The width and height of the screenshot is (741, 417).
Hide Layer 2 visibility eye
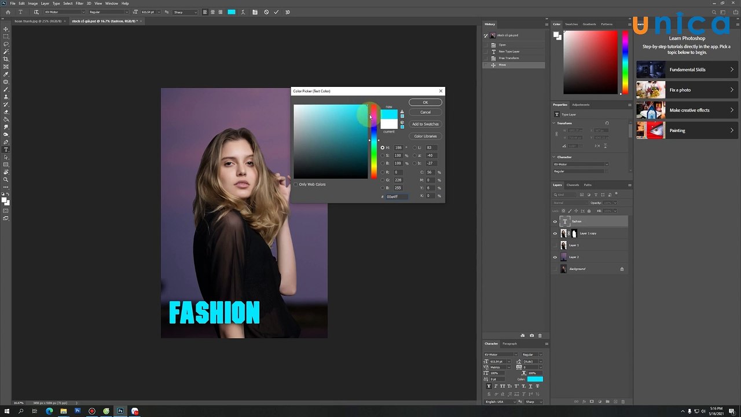coord(555,257)
